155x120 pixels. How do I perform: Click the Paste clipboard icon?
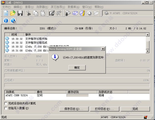coord(43,13)
